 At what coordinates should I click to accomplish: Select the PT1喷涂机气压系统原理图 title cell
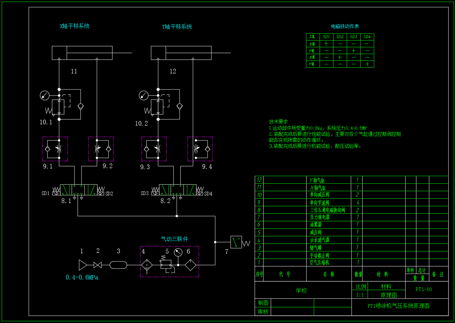click(398, 306)
